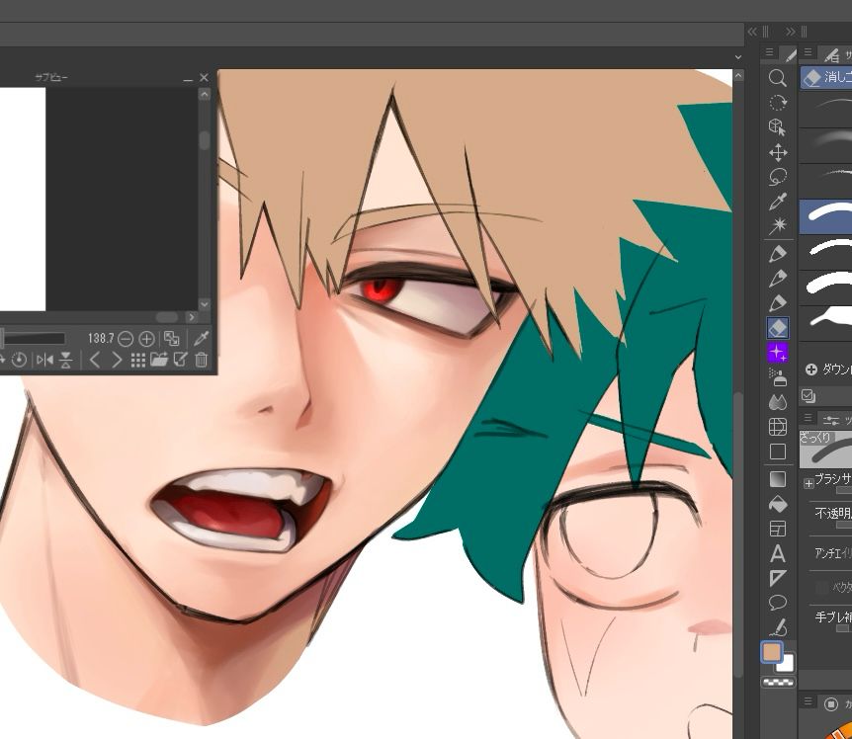Select the Fill bucket tool
Viewport: 852px width, 739px height.
click(778, 504)
